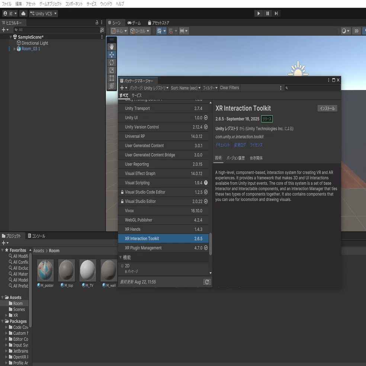
Task: Expand the Room_03 1 hierarchy item
Action: point(15,49)
